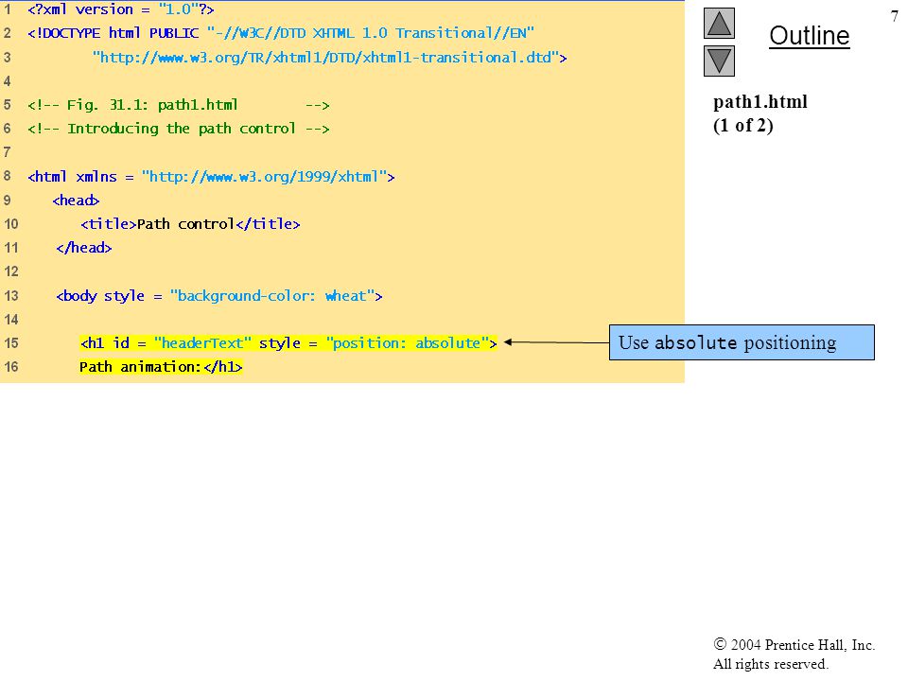This screenshot has width=908, height=681.
Task: Click the body style wheat line
Action: coord(218,296)
